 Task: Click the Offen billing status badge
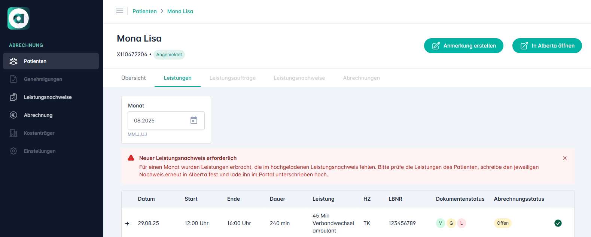point(503,223)
